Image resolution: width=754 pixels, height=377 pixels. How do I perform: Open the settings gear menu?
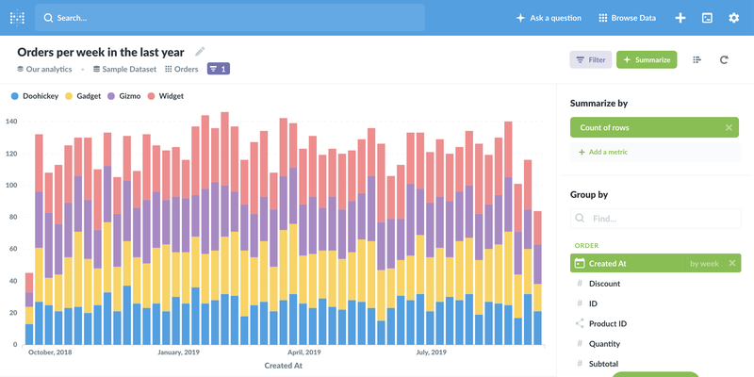pos(733,18)
